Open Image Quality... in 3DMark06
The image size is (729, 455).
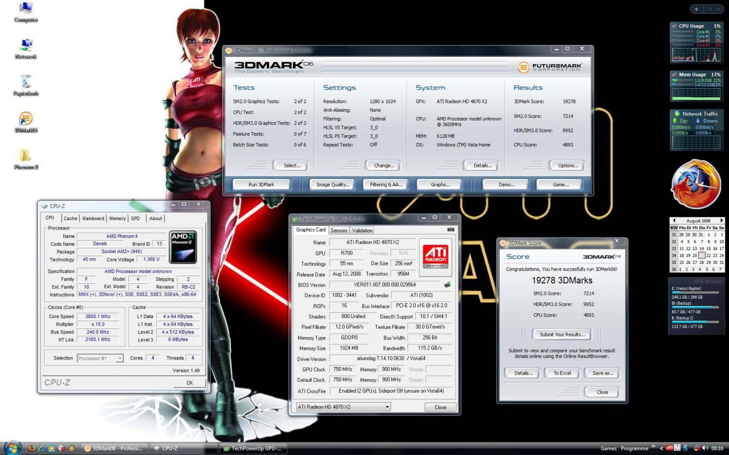(333, 184)
